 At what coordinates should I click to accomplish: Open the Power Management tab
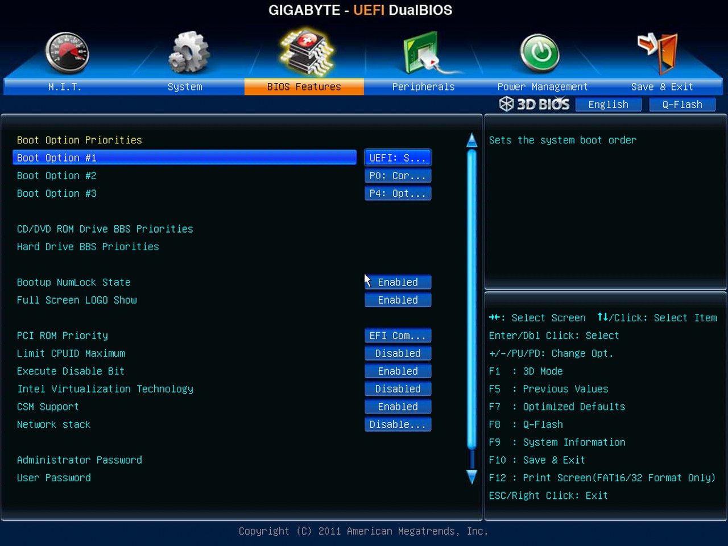543,87
